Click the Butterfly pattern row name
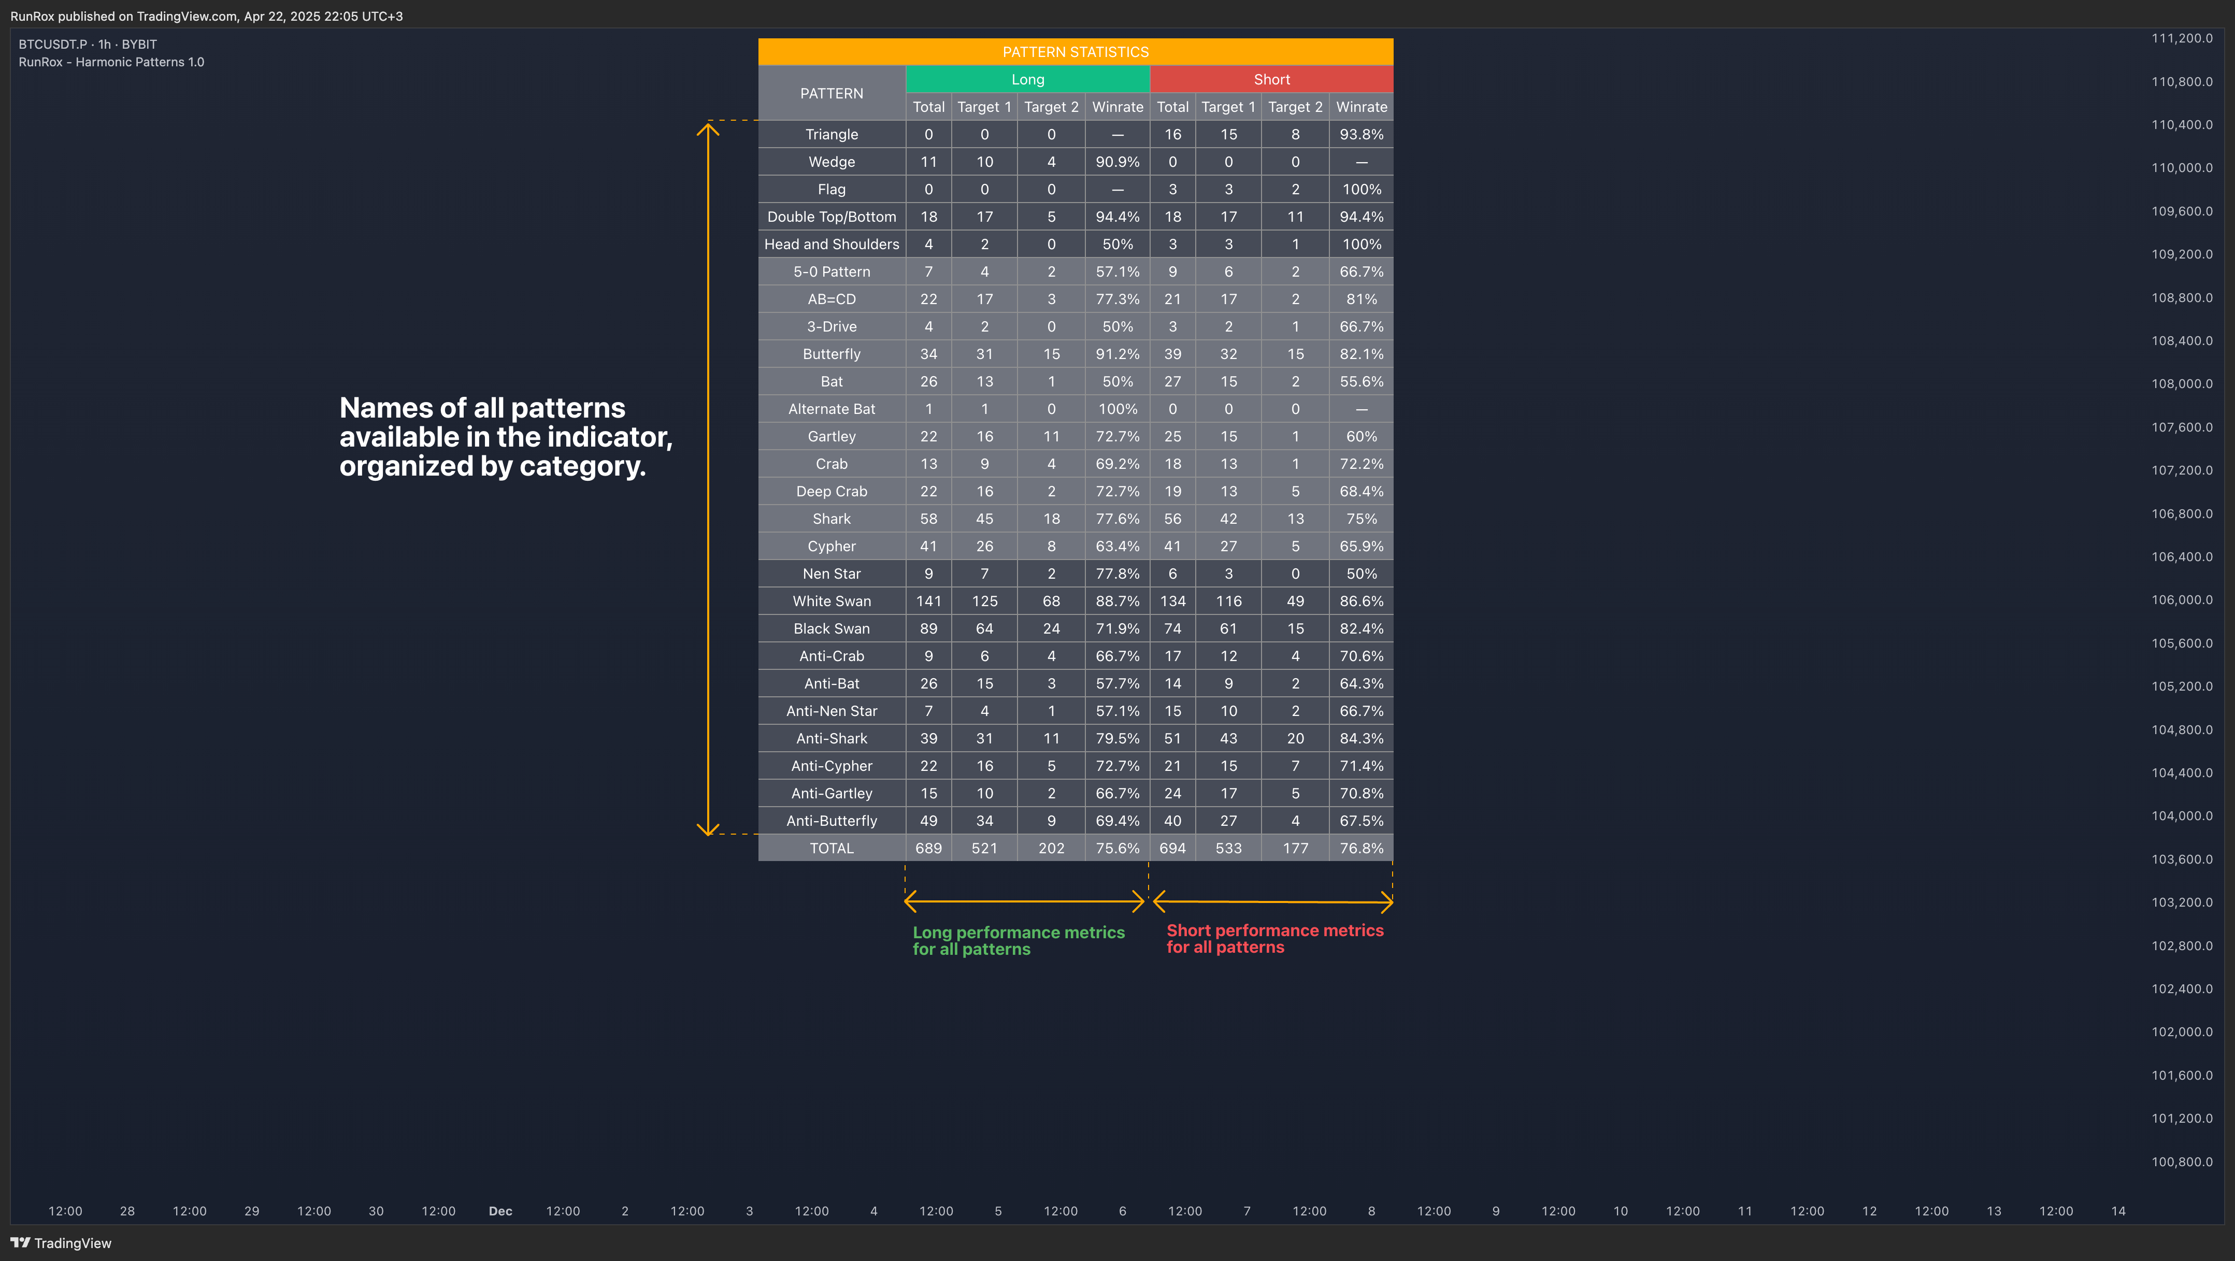The image size is (2235, 1261). pos(831,354)
